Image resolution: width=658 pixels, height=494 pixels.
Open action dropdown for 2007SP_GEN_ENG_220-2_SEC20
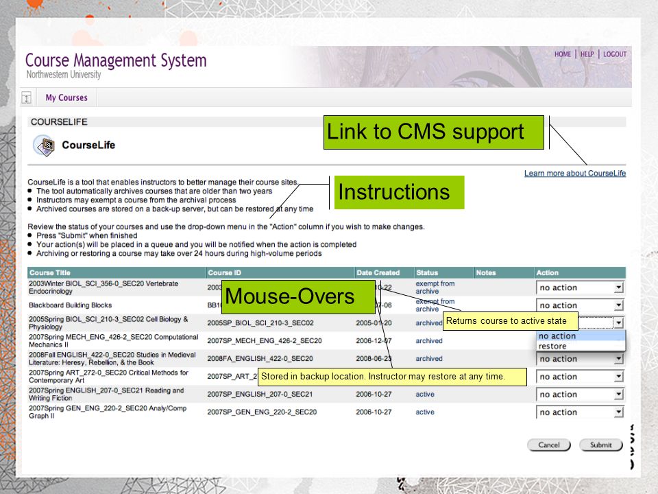[580, 412]
